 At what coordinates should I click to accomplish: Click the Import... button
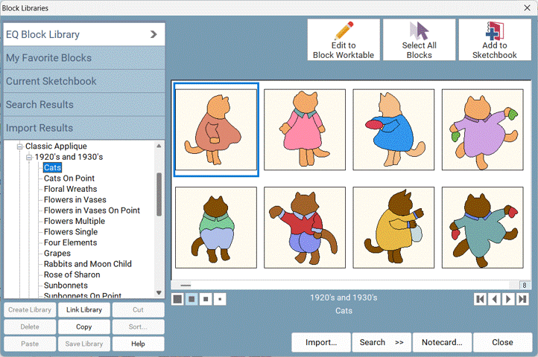point(321,343)
